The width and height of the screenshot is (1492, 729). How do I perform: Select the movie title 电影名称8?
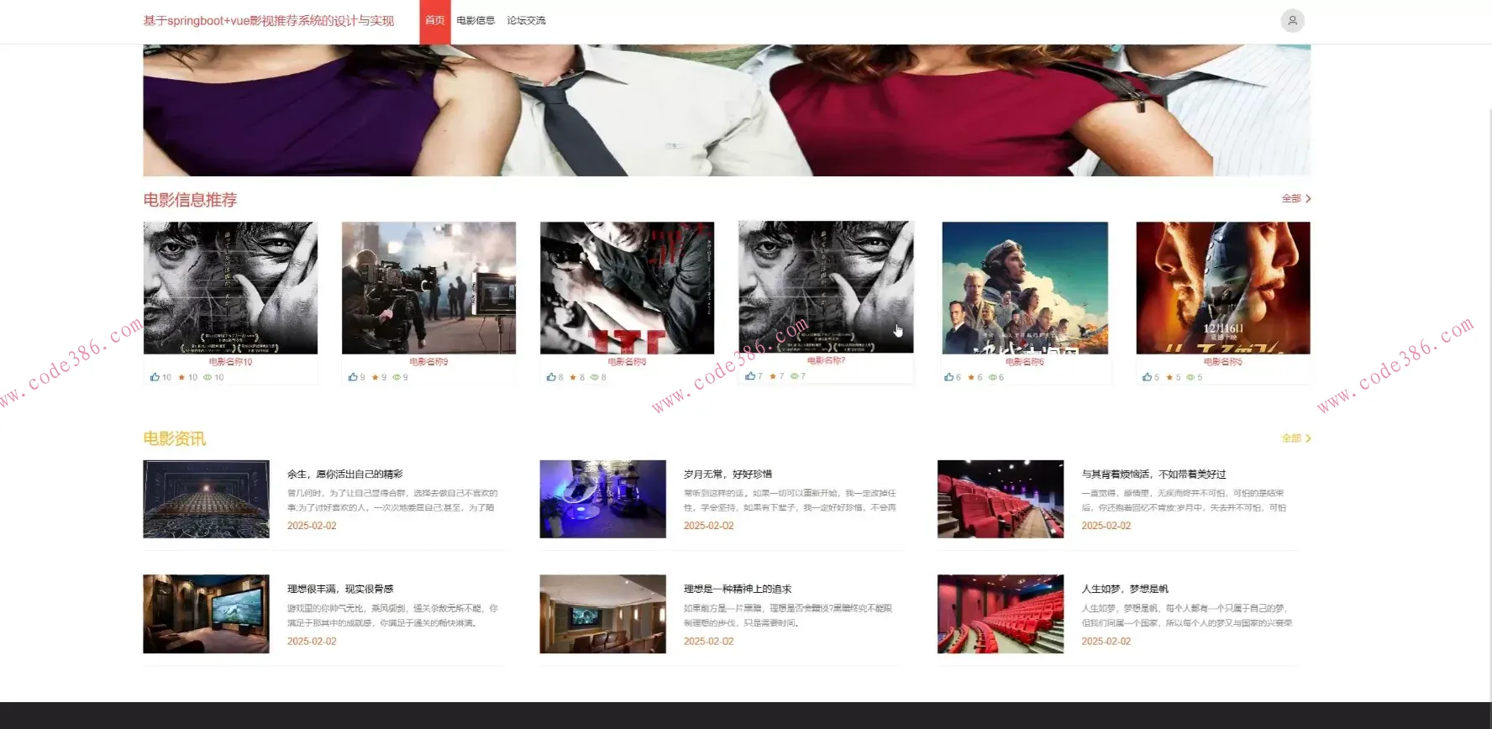[x=627, y=362]
